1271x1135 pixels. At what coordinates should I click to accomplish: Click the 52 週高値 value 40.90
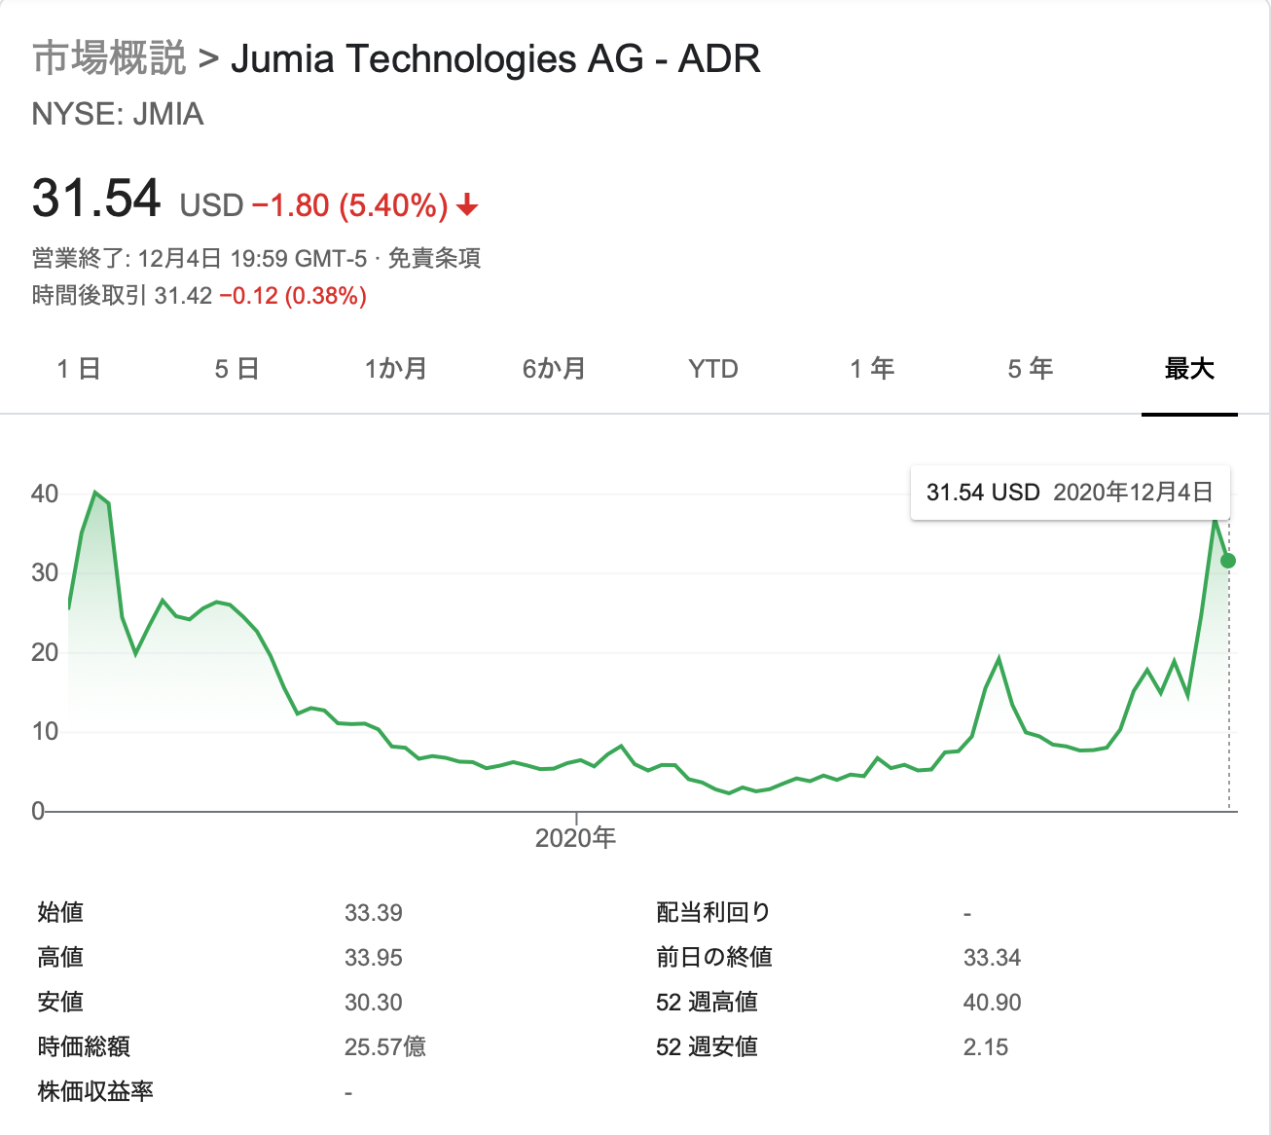993,1003
